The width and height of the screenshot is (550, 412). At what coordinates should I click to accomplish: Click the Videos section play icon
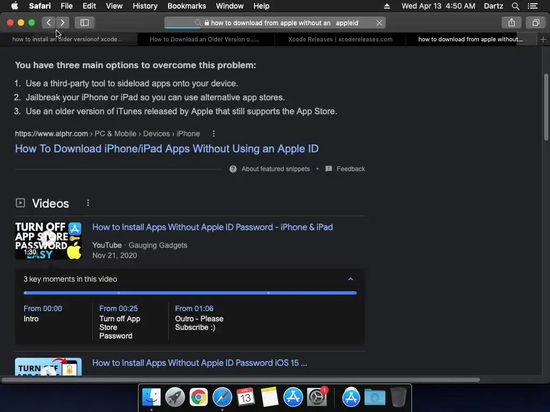[x=20, y=203]
